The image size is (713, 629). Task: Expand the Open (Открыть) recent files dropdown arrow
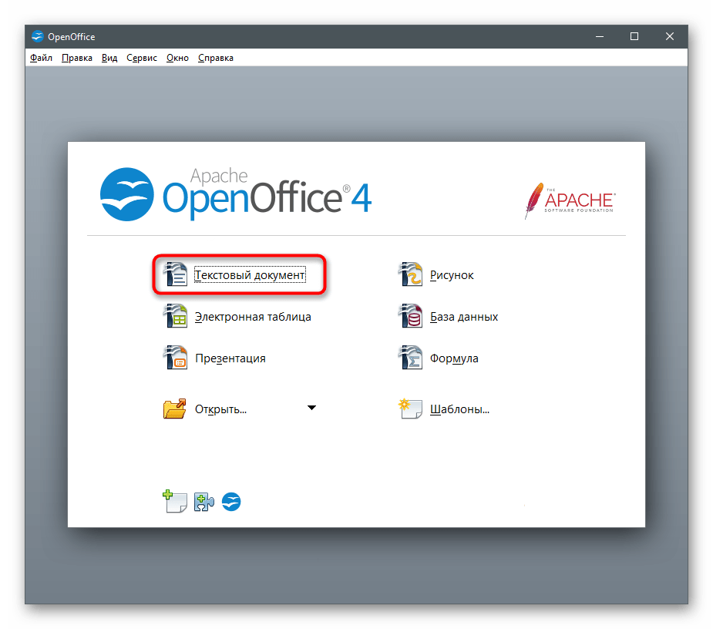click(x=311, y=408)
